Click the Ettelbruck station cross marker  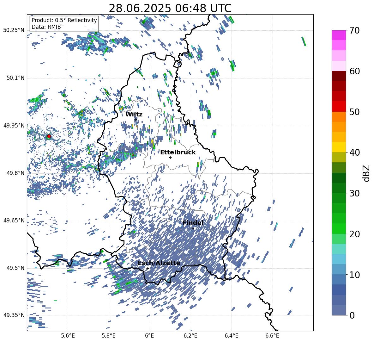(x=170, y=158)
